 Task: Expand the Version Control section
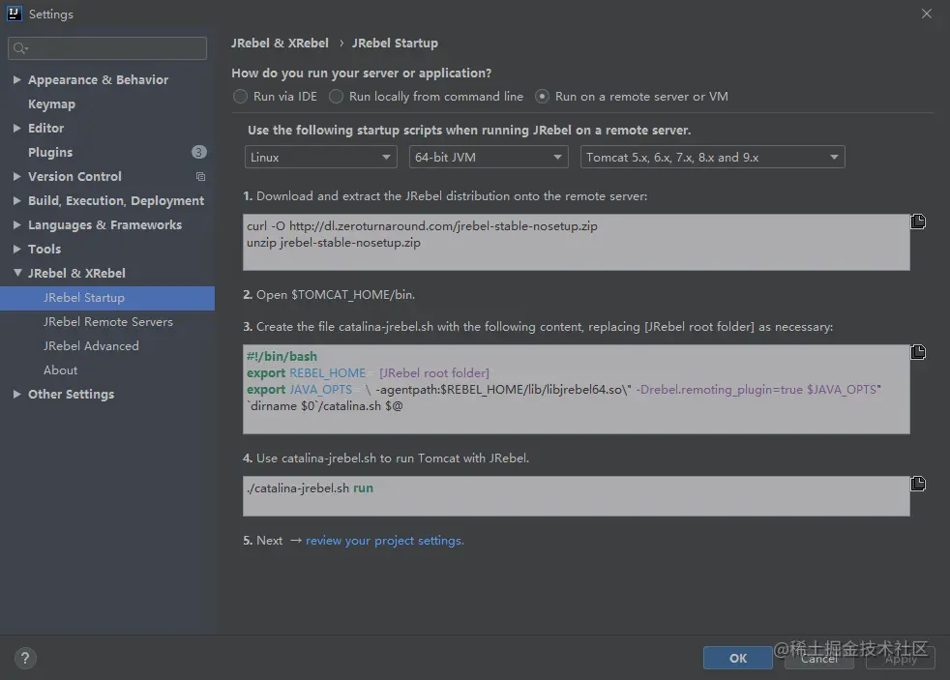point(17,176)
